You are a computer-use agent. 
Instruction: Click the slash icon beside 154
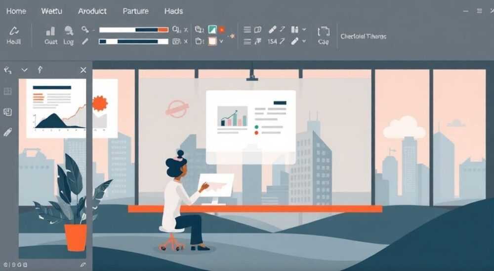282,41
